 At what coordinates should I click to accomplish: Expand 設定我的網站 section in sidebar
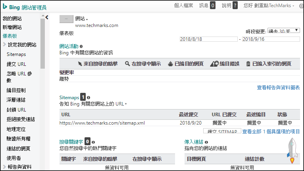click(x=5, y=44)
